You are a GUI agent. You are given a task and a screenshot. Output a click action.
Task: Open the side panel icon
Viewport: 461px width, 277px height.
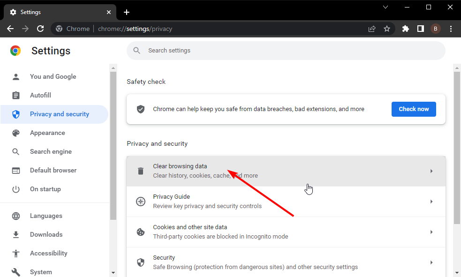point(420,29)
